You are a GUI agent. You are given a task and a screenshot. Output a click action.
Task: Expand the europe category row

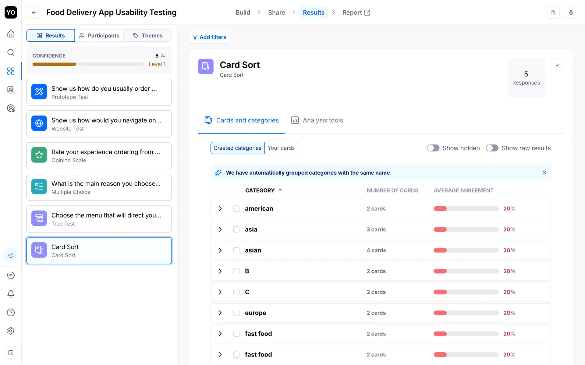tap(220, 313)
